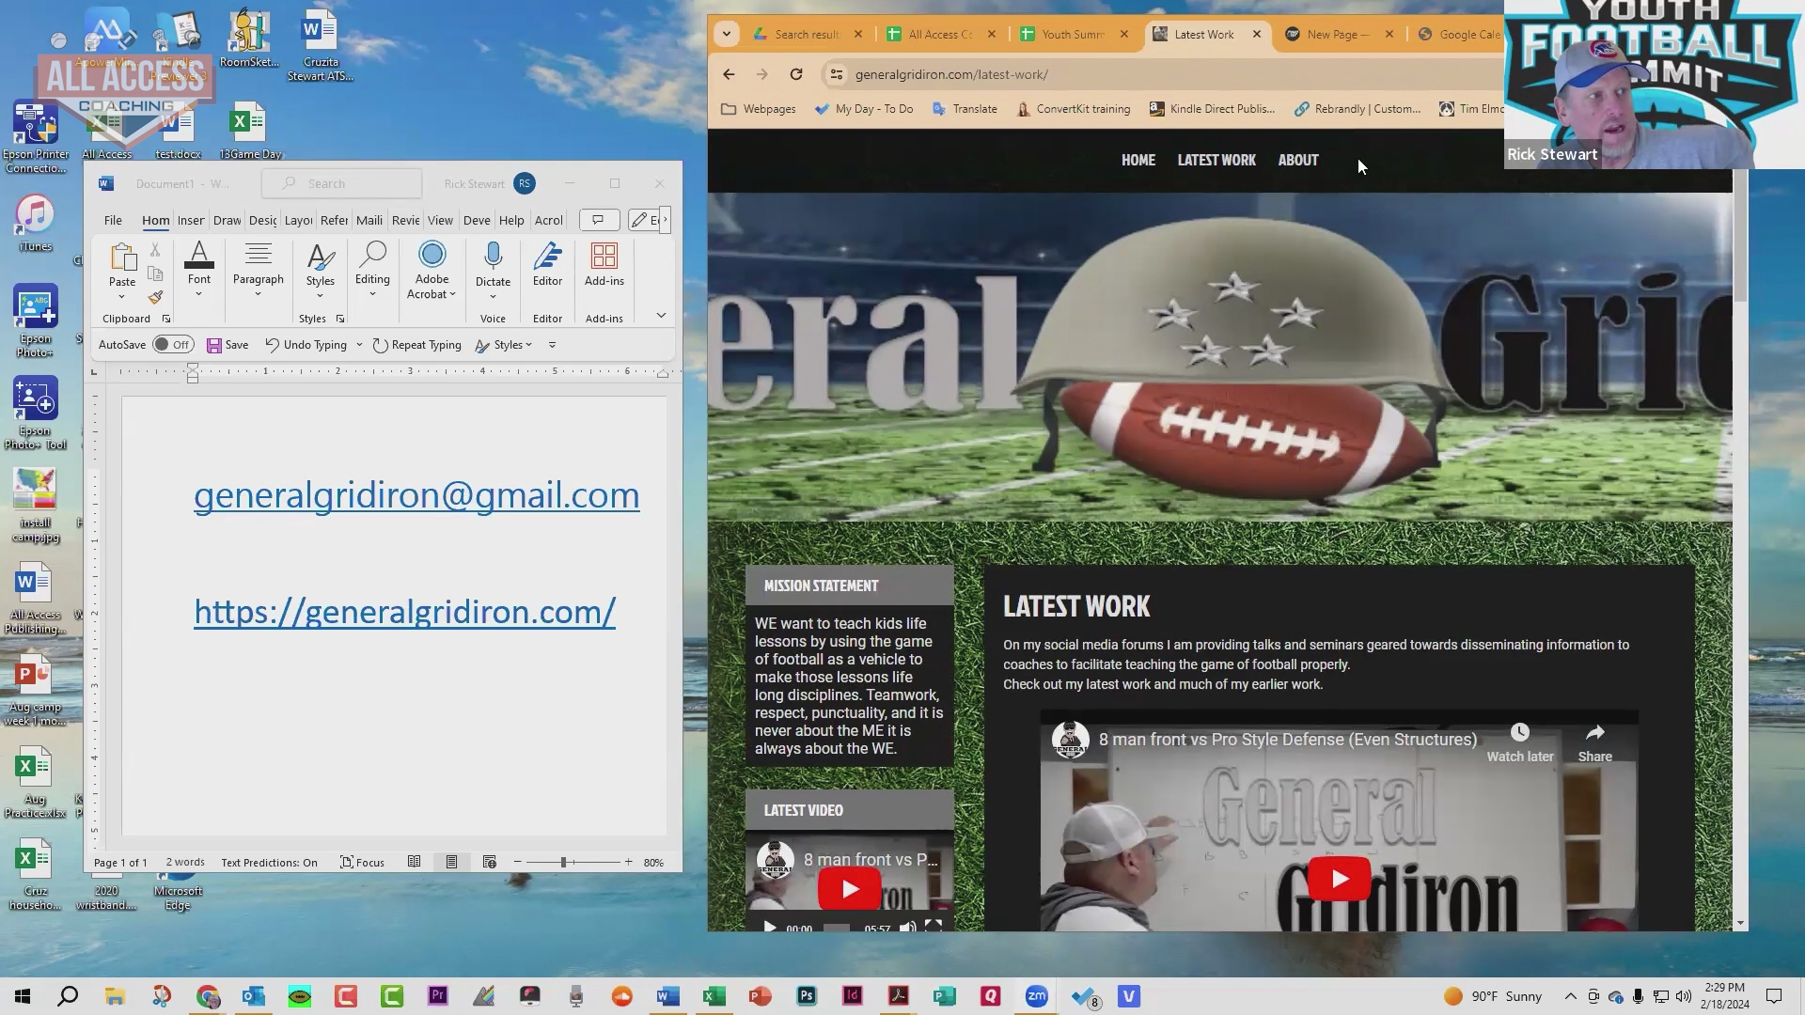Click Focus mode in Word status bar
This screenshot has height=1015, width=1805.
pyautogui.click(x=362, y=862)
